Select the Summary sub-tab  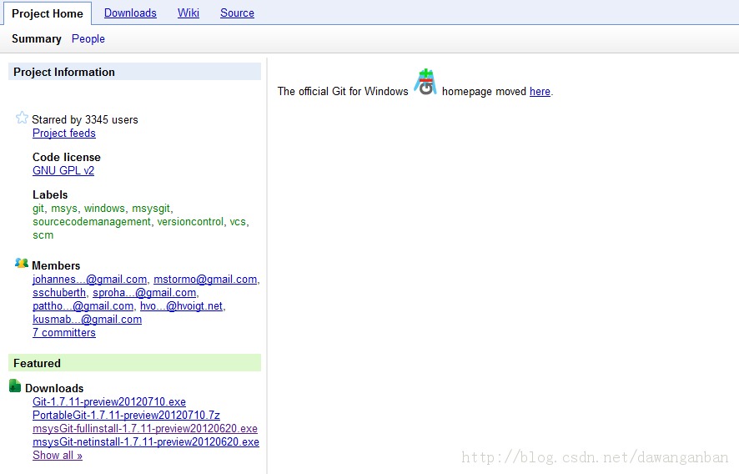[x=37, y=38]
